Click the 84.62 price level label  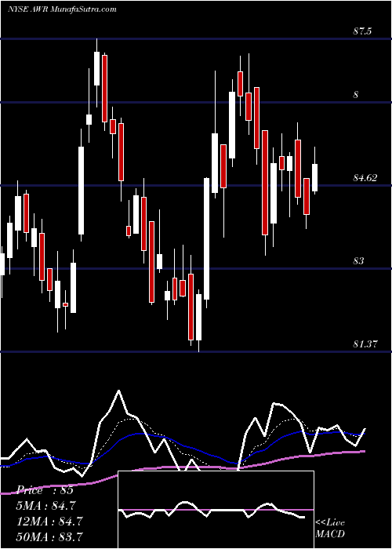point(365,178)
